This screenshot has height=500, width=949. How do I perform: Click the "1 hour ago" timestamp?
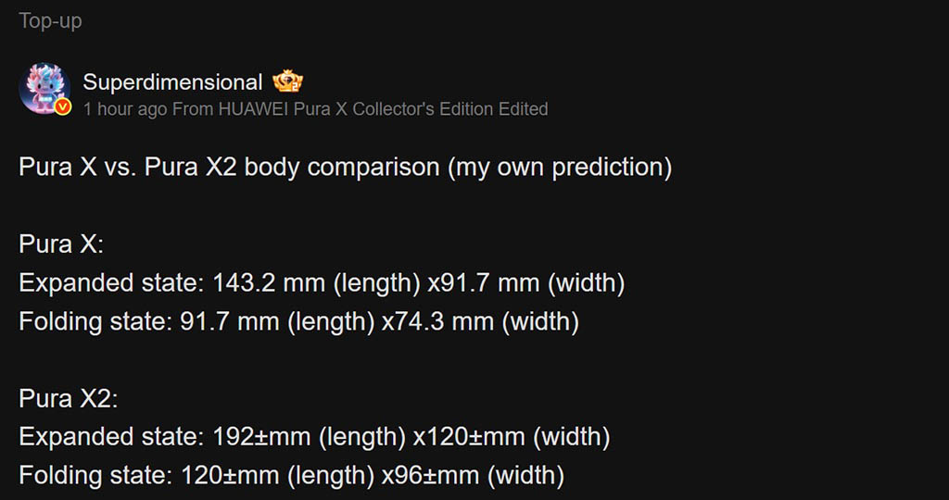125,109
